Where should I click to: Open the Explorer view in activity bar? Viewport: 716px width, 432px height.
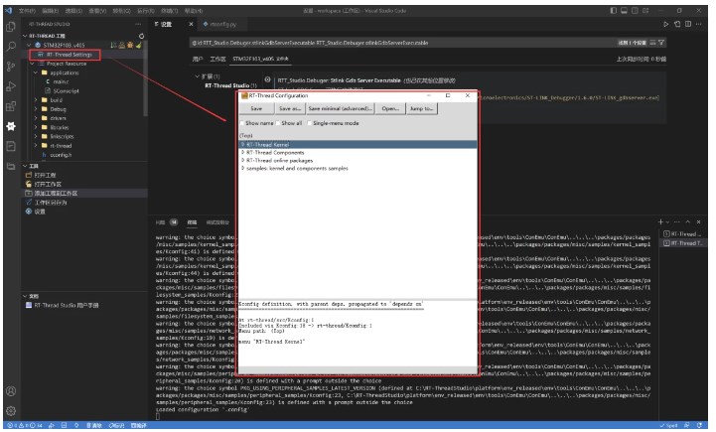tap(11, 27)
